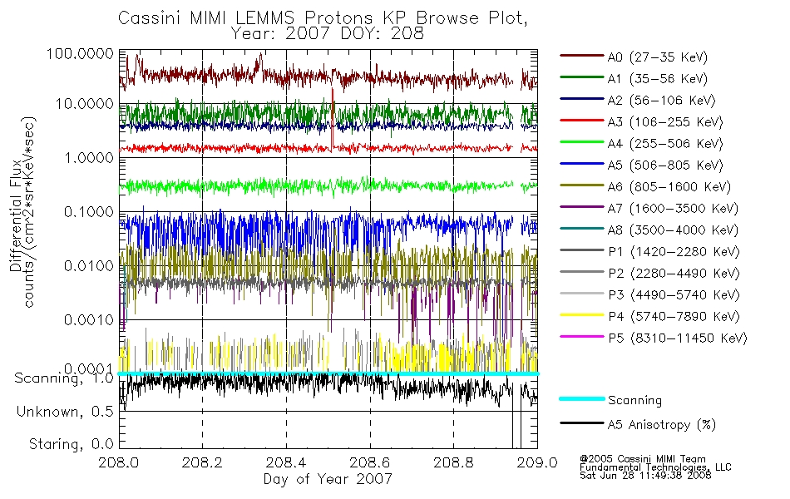Click the bright green A4 legend line
The width and height of the screenshot is (790, 499).
click(581, 142)
